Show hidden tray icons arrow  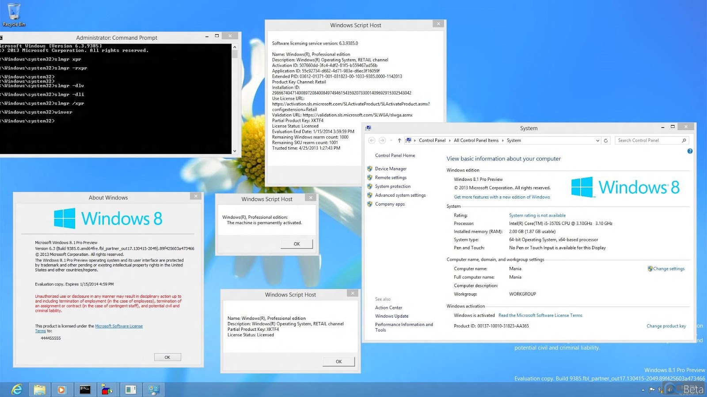click(x=643, y=390)
